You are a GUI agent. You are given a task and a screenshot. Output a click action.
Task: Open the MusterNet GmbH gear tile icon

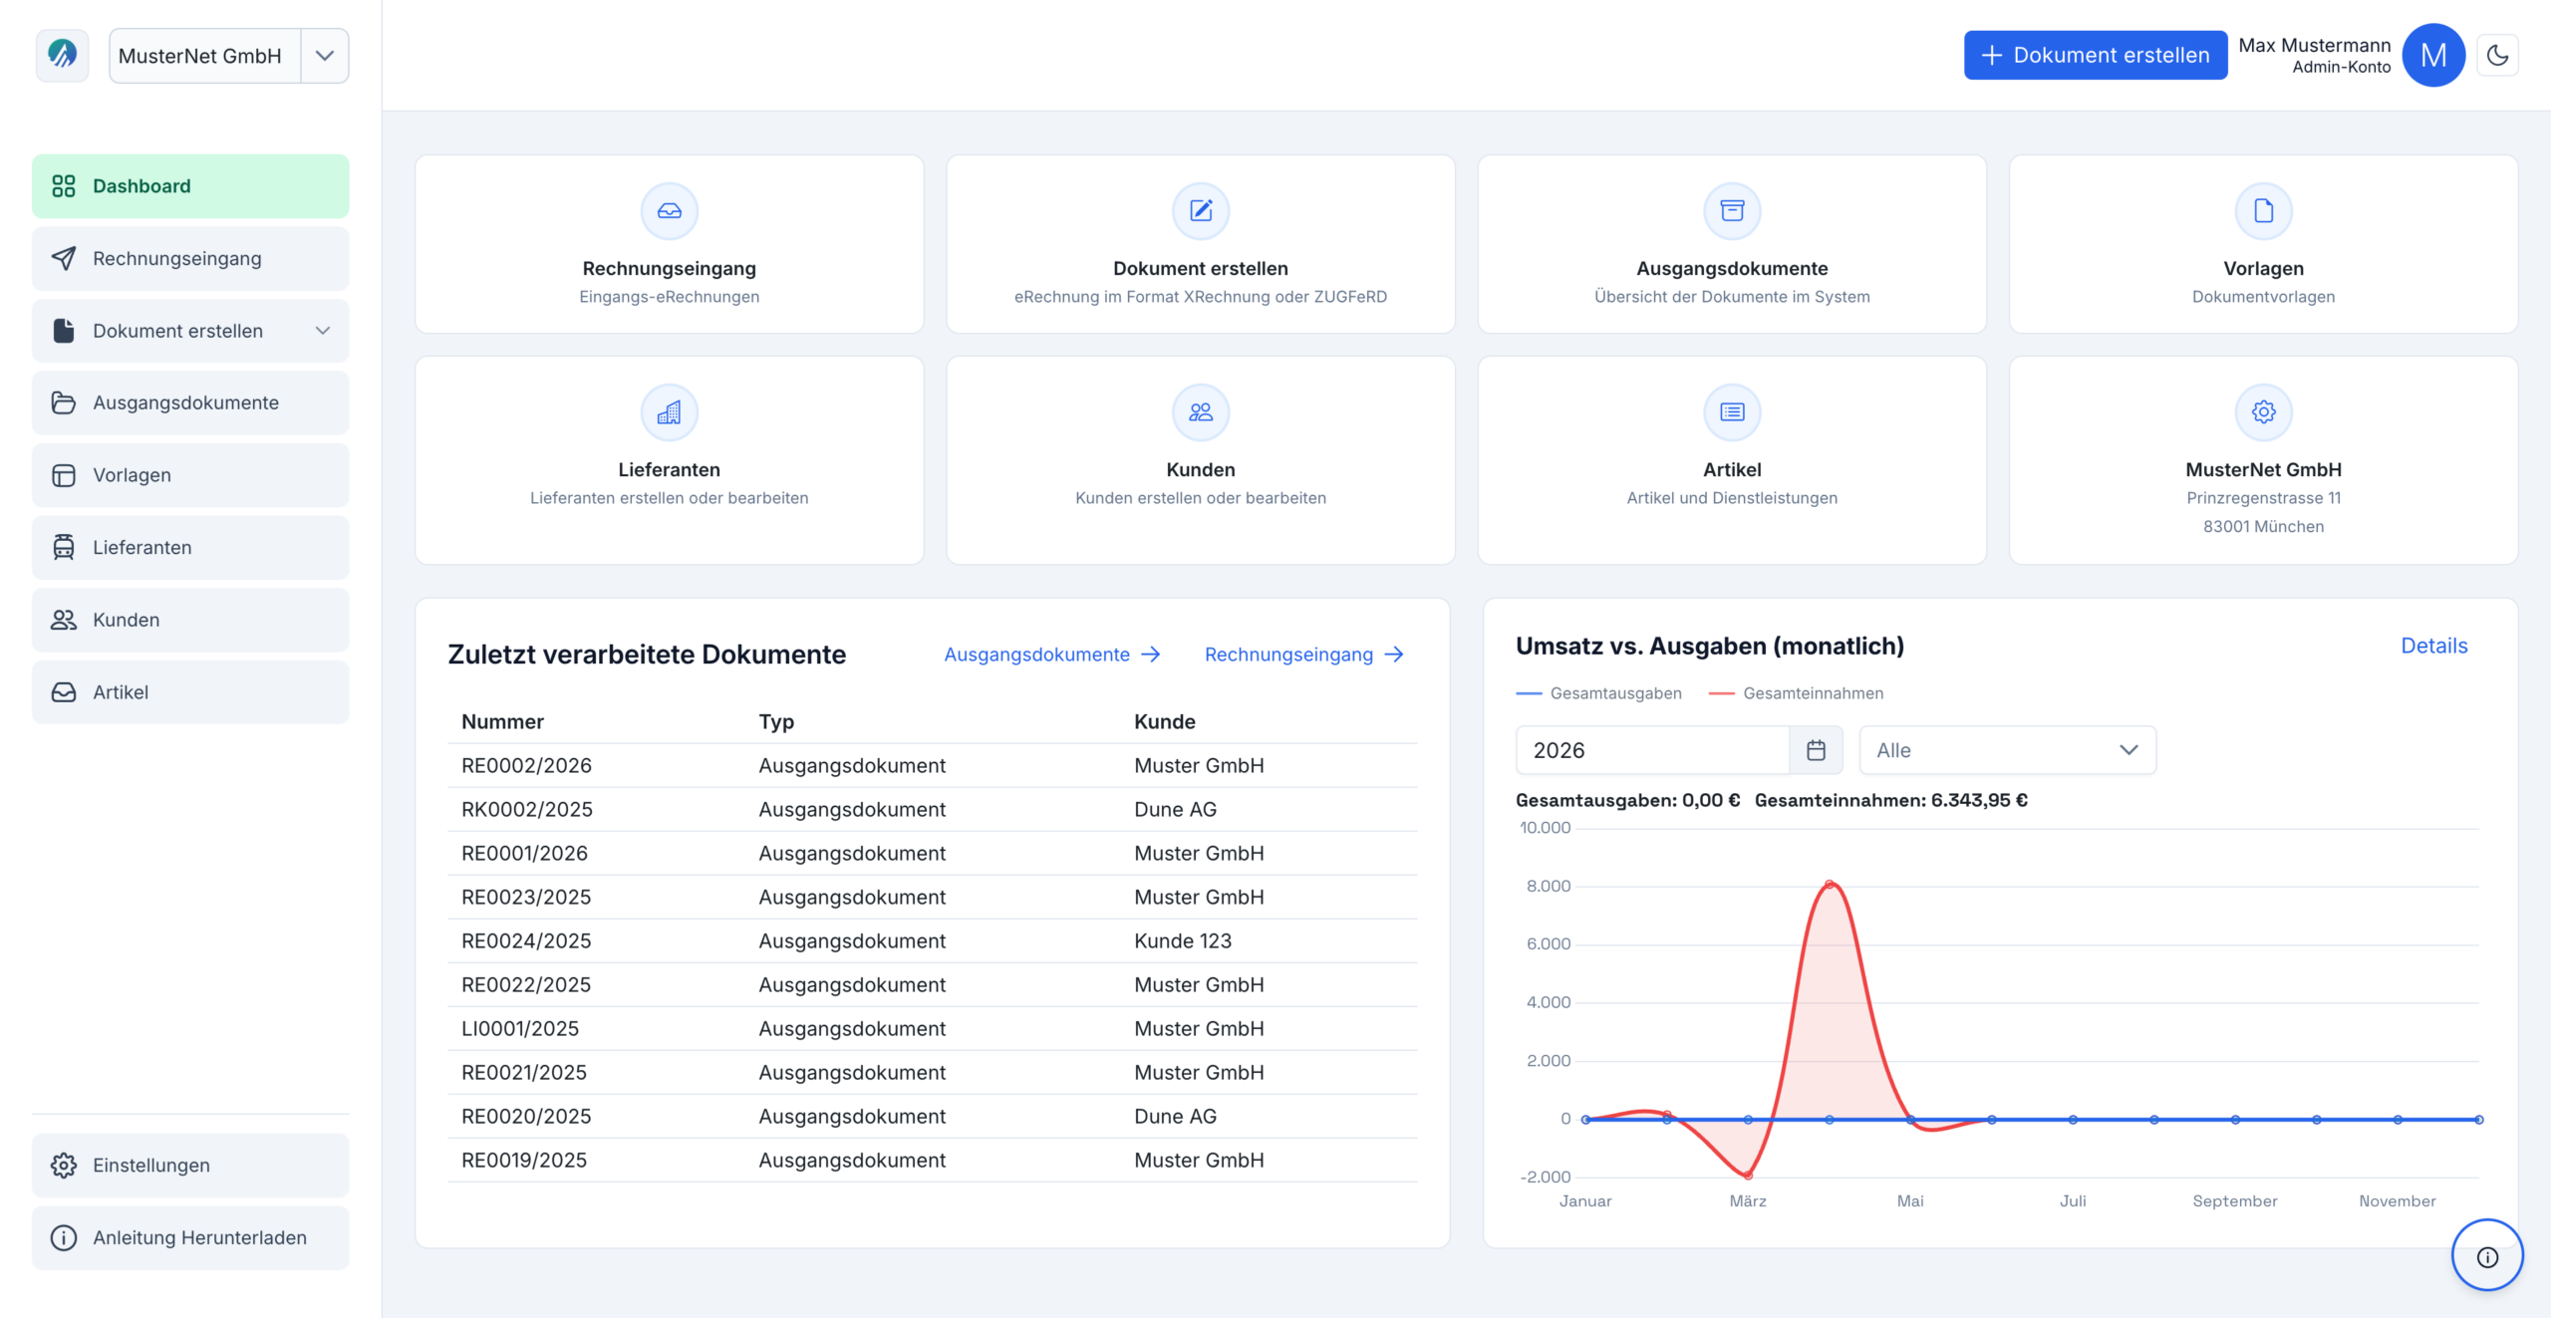[x=2263, y=412]
